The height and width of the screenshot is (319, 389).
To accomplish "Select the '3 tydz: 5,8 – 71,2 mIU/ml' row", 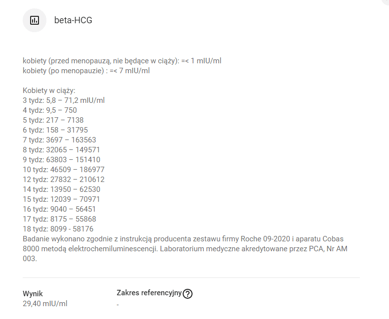I will 64,100.
